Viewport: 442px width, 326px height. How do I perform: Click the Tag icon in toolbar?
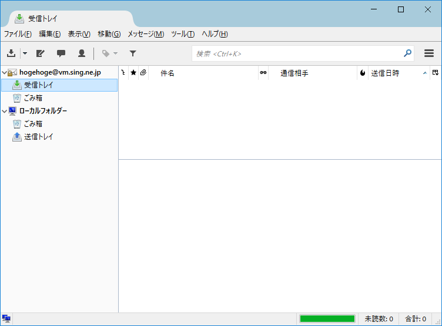coord(106,53)
